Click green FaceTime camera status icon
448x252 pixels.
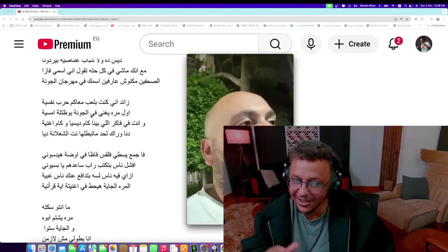(329, 6)
